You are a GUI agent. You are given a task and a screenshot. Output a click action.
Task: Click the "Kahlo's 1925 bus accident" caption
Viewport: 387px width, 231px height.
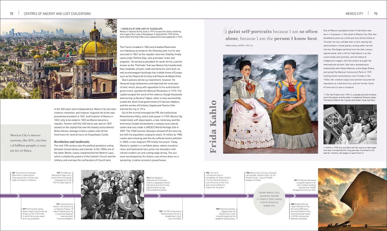[x=350, y=150]
